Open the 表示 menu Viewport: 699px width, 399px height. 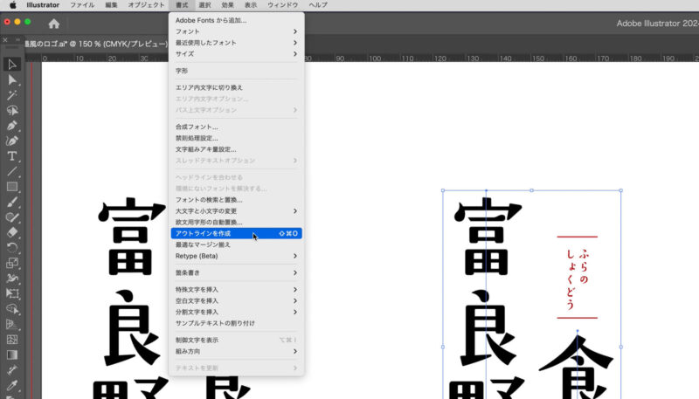point(251,5)
